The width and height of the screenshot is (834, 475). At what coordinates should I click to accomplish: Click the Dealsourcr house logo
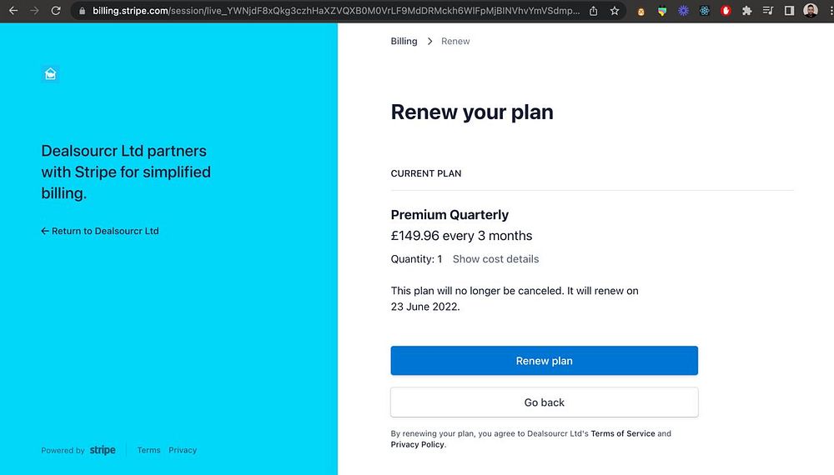pyautogui.click(x=51, y=74)
